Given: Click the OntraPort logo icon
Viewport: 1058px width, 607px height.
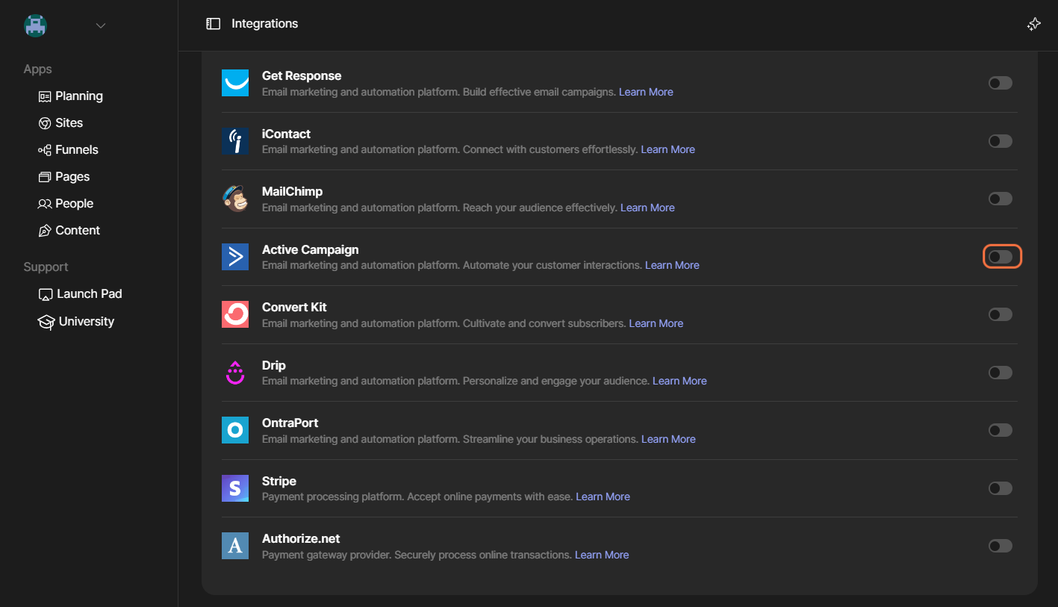Looking at the screenshot, I should pyautogui.click(x=235, y=430).
